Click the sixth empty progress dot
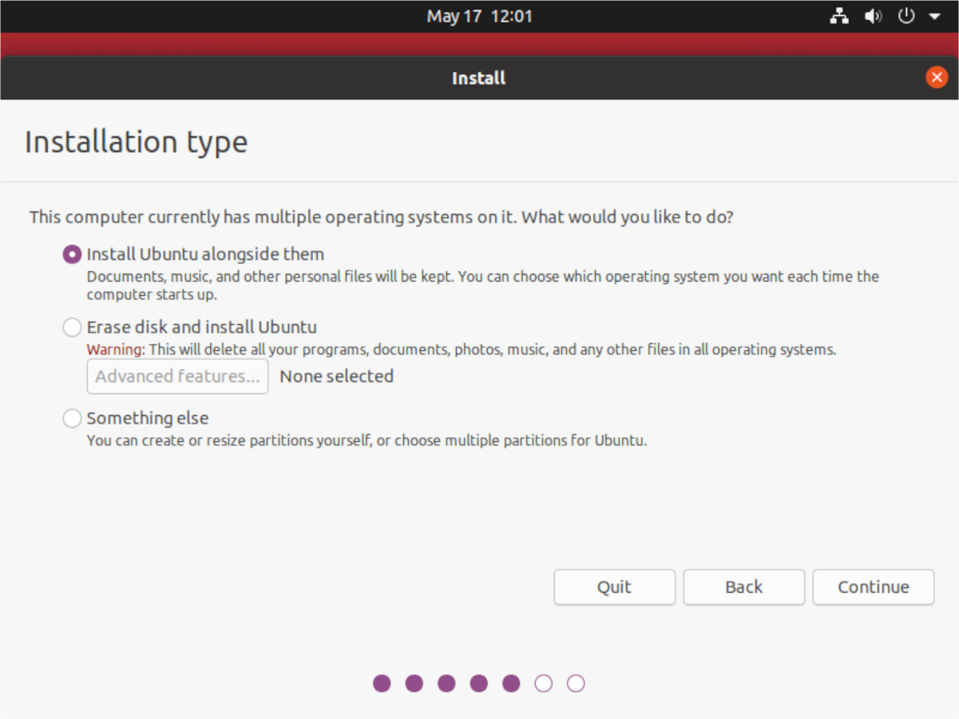This screenshot has height=719, width=959. pos(544,683)
